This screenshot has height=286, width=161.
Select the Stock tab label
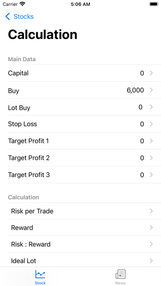(x=40, y=283)
